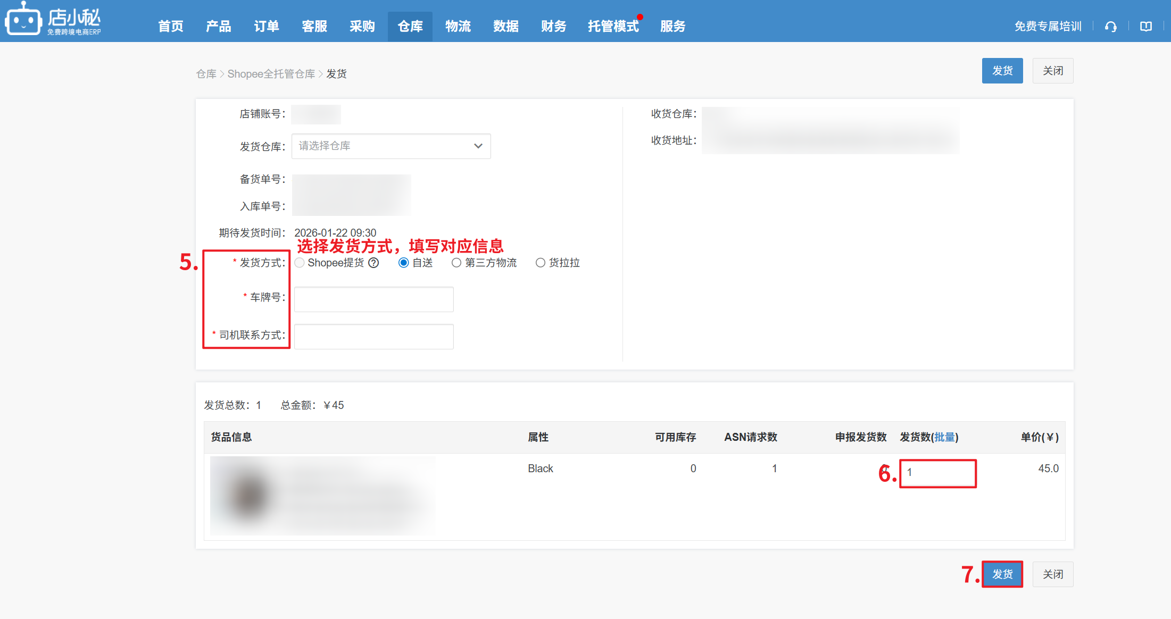Image resolution: width=1171 pixels, height=619 pixels.
Task: Click the 车牌号 input field
Action: 373,299
